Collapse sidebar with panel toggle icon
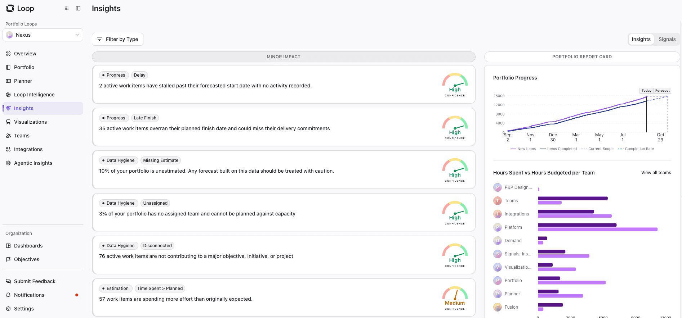 click(x=78, y=8)
